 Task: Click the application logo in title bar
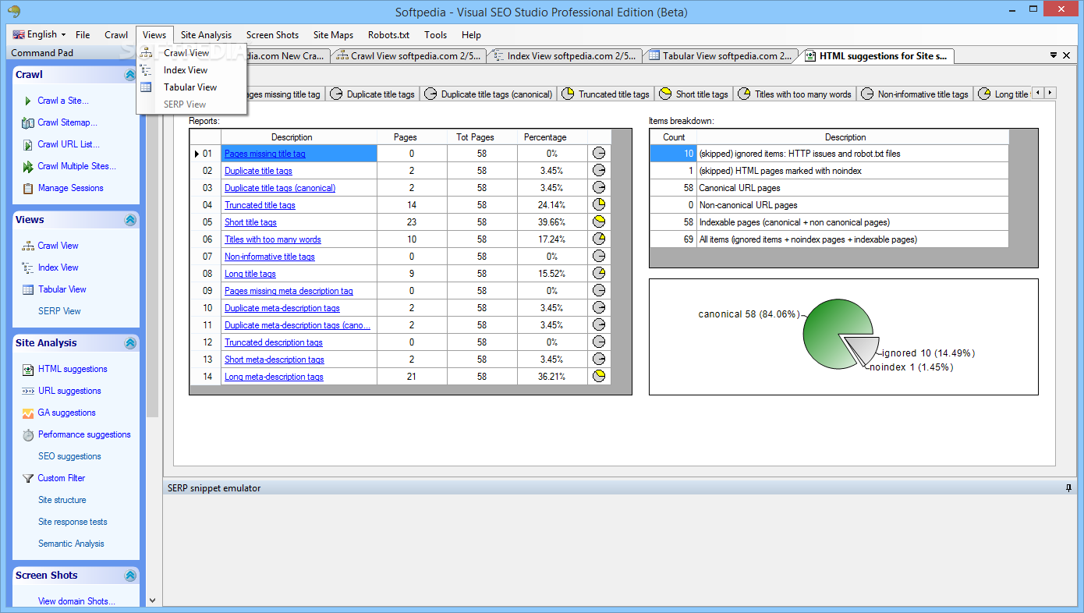click(14, 11)
